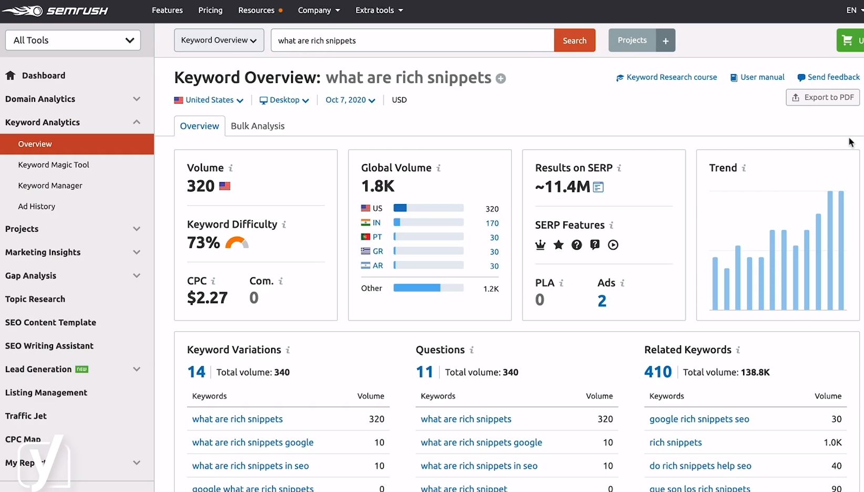
Task: Click the crown SERP feature icon
Action: 540,245
